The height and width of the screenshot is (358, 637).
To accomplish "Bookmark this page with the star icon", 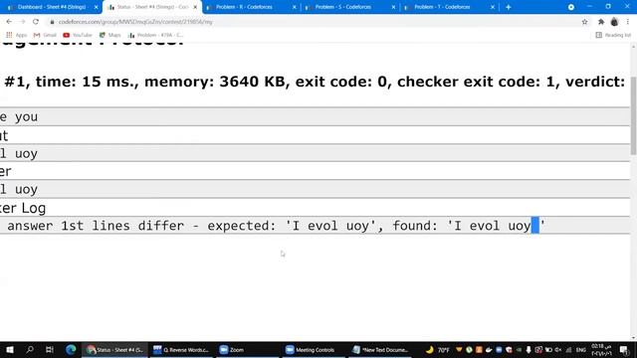I will tap(584, 22).
